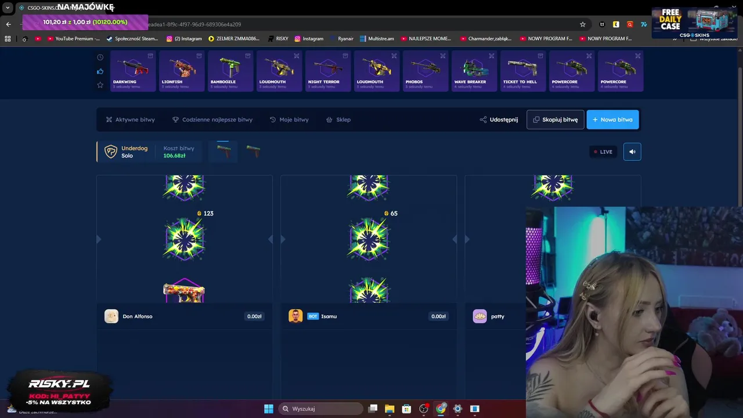This screenshot has width=743, height=418.
Task: Open Settings gear on taskbar
Action: [457, 409]
